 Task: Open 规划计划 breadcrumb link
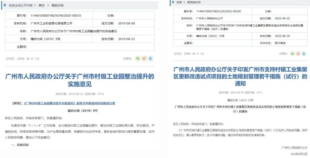point(57,5)
